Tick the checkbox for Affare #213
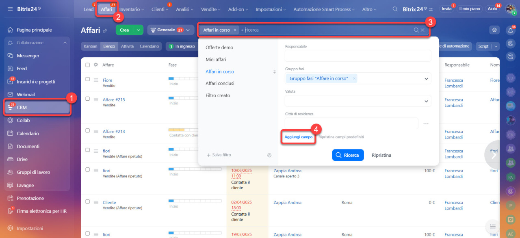This screenshot has width=520, height=238. [87, 131]
